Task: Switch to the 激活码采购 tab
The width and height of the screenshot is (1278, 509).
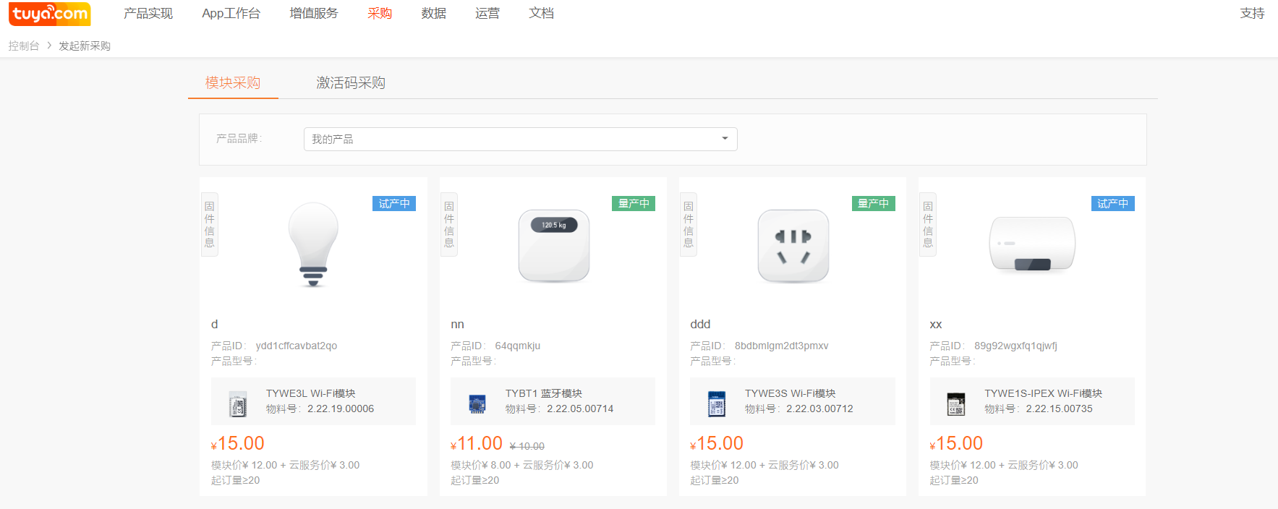Action: 351,83
